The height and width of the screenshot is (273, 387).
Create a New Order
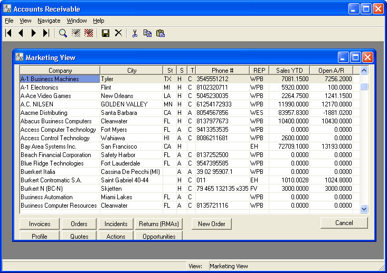click(212, 223)
